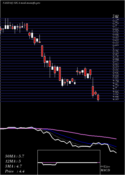125x175 pixels.
Task: Click the blue 12MA line at its right end
Action: [x=116, y=146]
